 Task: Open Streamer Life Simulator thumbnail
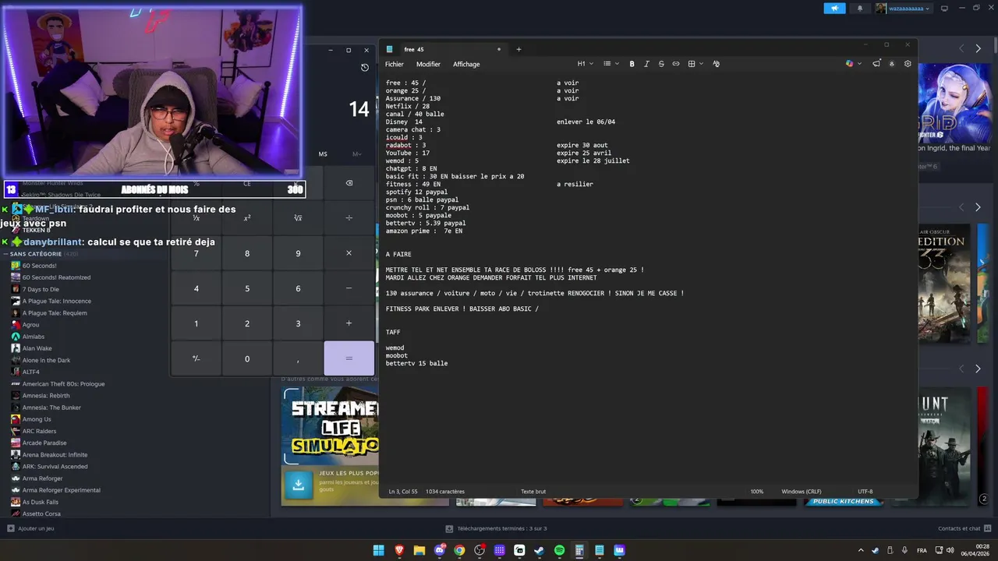pyautogui.click(x=331, y=426)
